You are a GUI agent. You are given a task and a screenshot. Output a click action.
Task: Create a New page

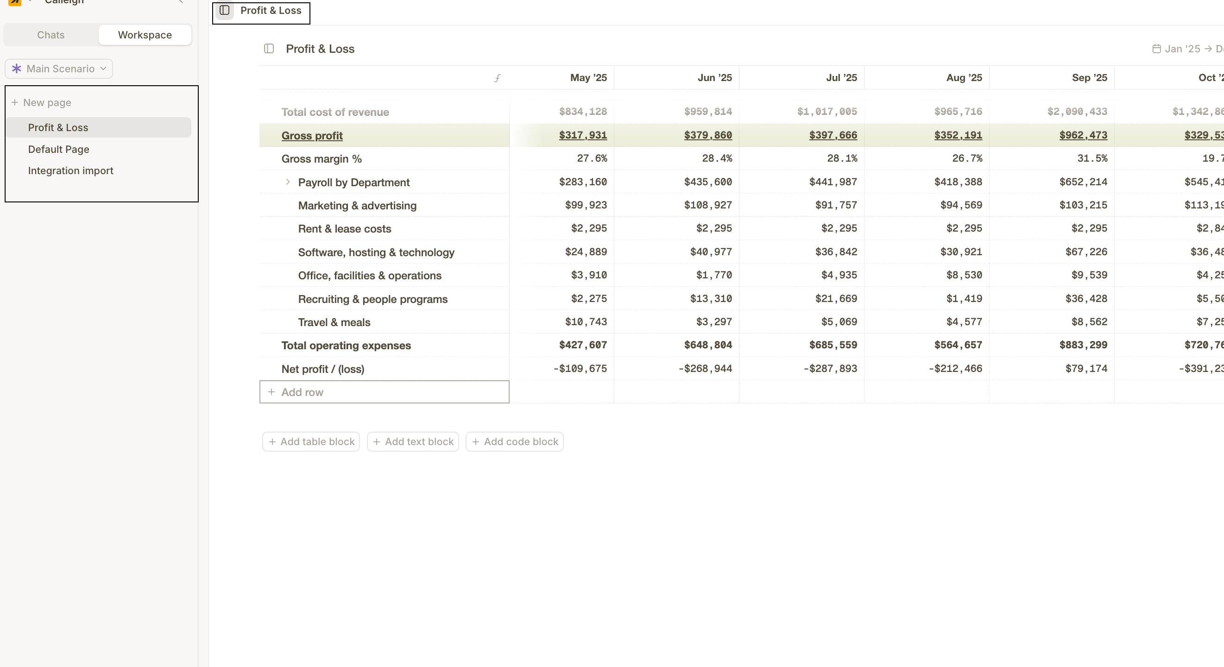coord(41,102)
